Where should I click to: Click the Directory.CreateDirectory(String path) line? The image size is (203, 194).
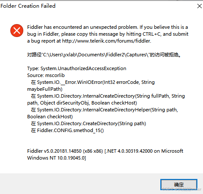88,123
